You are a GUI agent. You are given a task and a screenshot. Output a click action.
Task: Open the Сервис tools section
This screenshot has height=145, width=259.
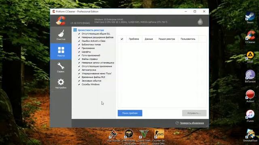[61, 67]
